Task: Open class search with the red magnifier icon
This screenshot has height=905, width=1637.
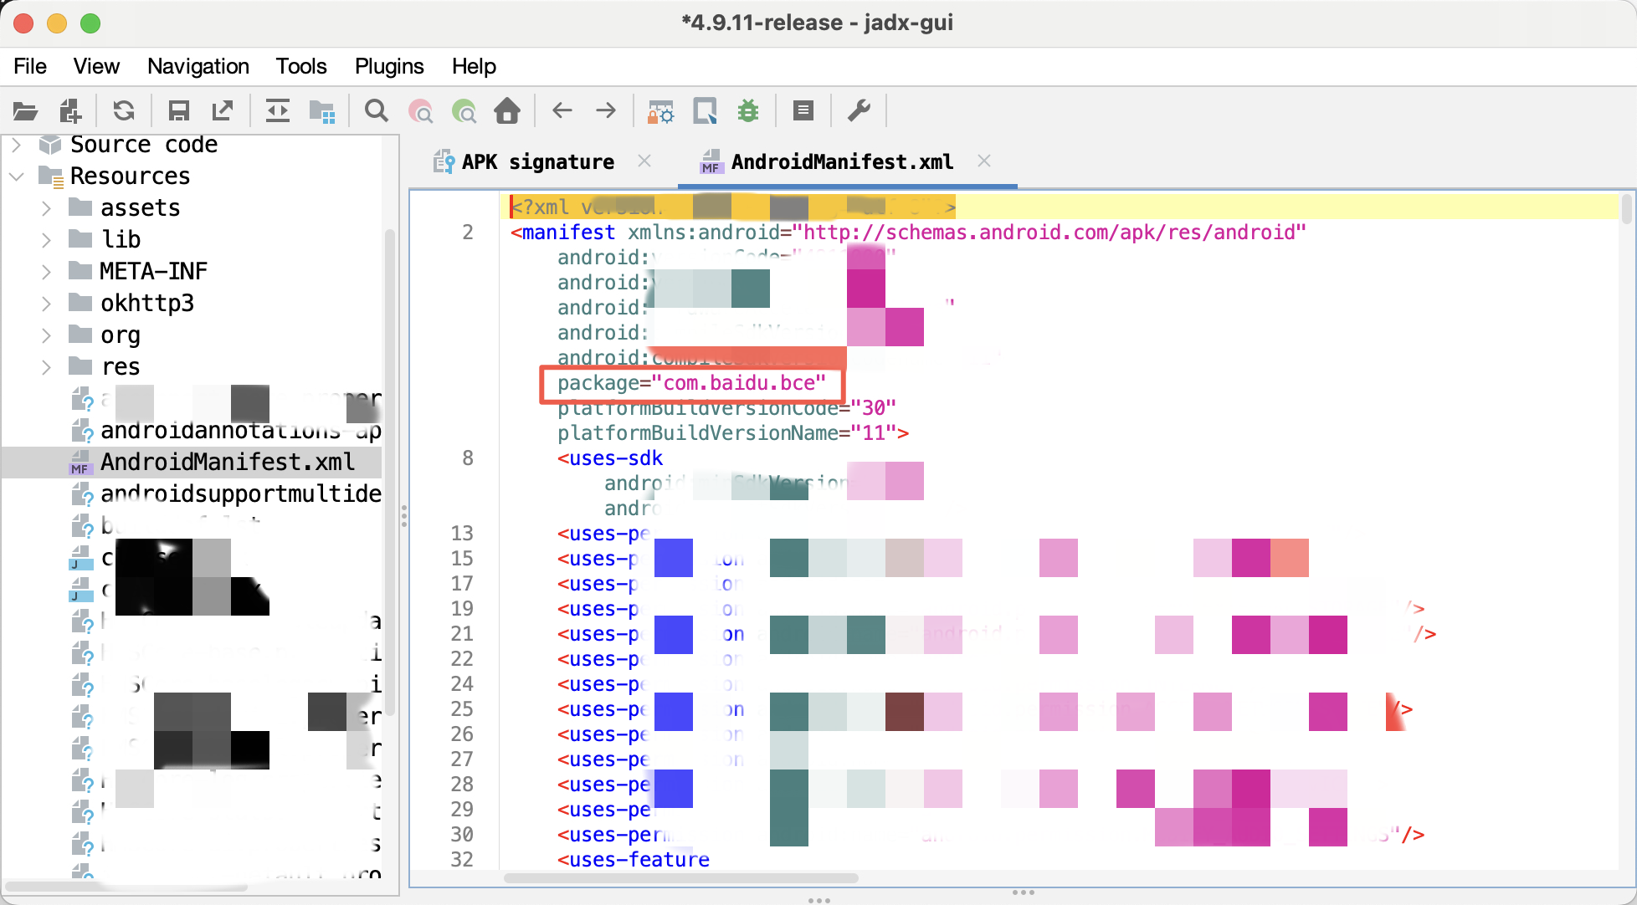Action: tap(421, 111)
